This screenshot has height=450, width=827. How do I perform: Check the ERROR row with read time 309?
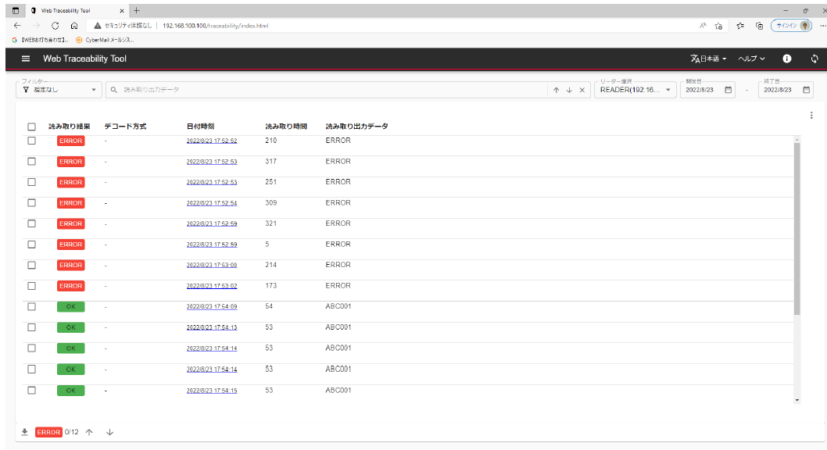31,203
